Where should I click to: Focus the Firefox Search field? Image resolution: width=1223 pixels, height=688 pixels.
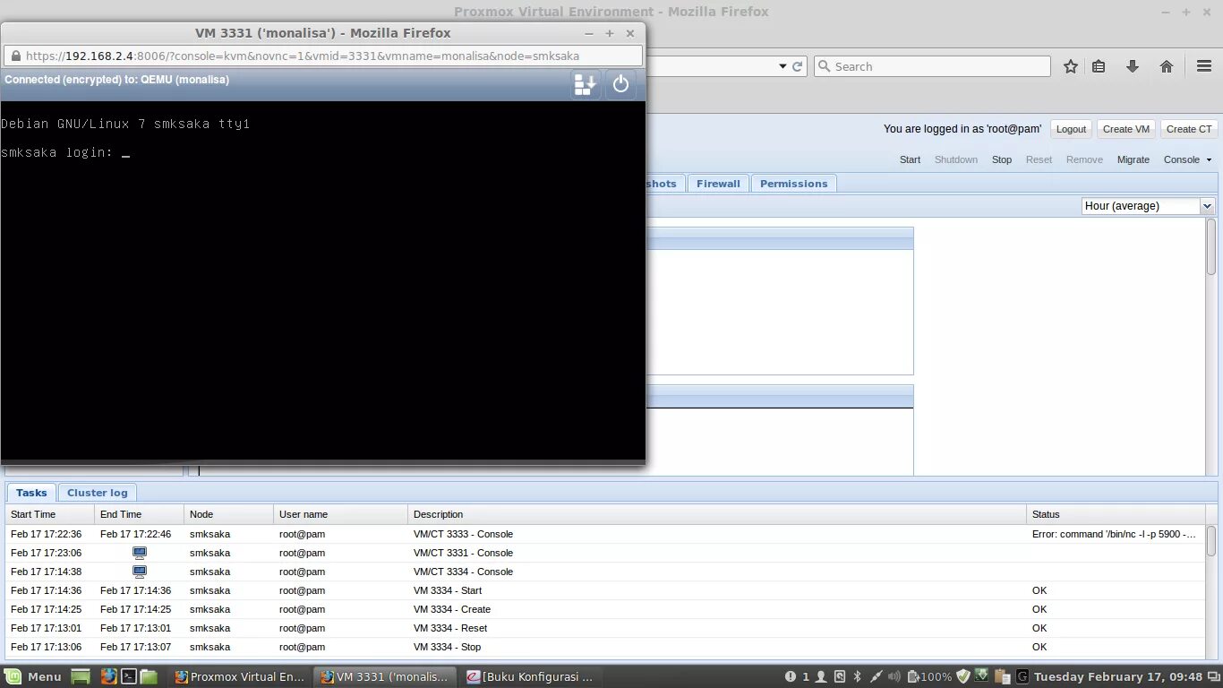point(932,66)
